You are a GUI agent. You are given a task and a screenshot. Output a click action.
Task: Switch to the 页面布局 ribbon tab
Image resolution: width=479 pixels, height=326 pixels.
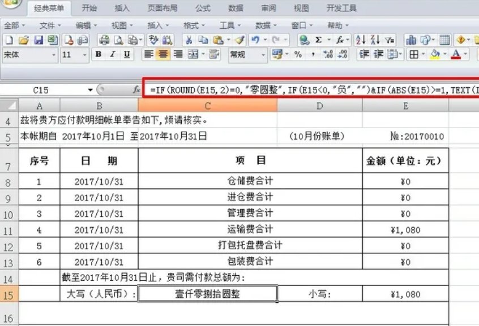(162, 8)
